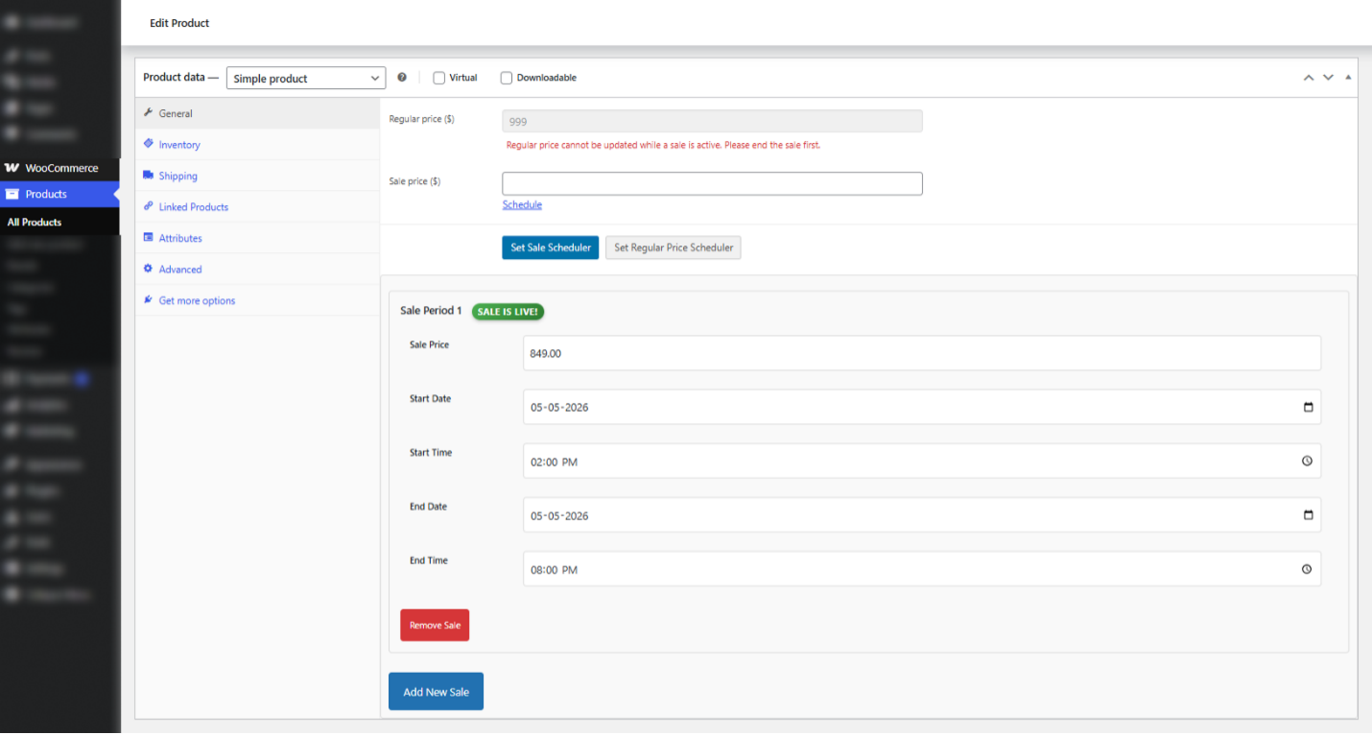This screenshot has width=1372, height=735.
Task: Click the Set Sale Scheduler button
Action: pyautogui.click(x=551, y=248)
